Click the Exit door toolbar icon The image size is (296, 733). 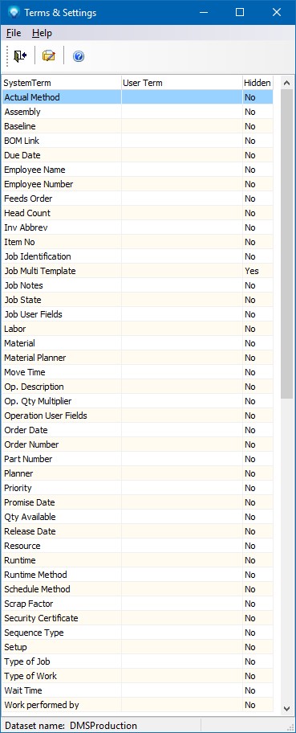pos(20,56)
